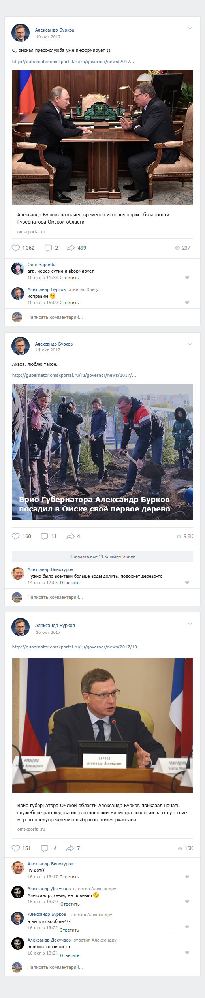
Task: Open the gubernator.omskportal.ru link in first post
Action: (73, 62)
